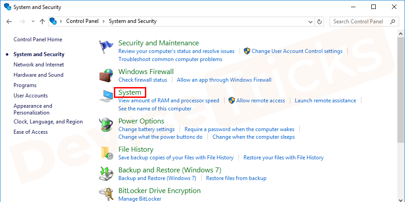405x202 pixels.
Task: Select Hardware and Sound in sidebar
Action: [x=38, y=75]
